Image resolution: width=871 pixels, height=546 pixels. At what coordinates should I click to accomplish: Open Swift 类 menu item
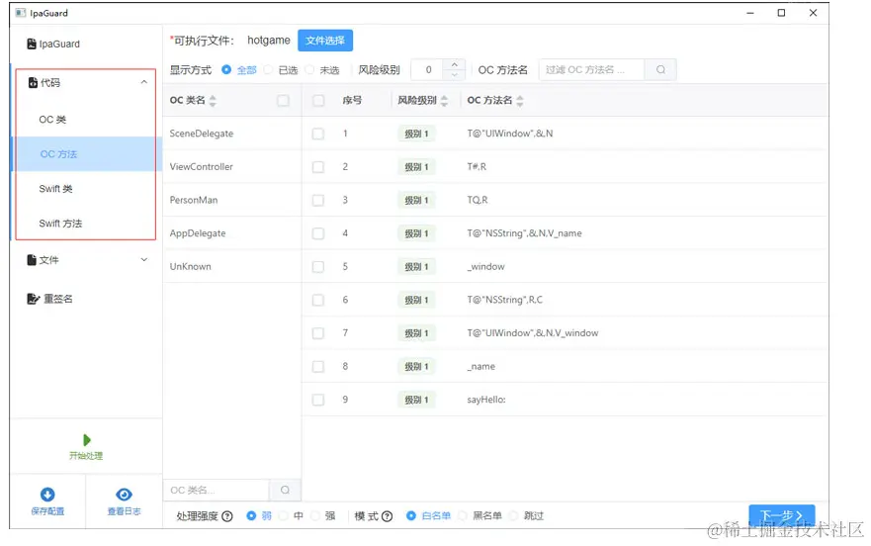pos(86,189)
